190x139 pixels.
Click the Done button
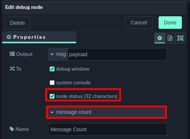pyautogui.click(x=170, y=23)
